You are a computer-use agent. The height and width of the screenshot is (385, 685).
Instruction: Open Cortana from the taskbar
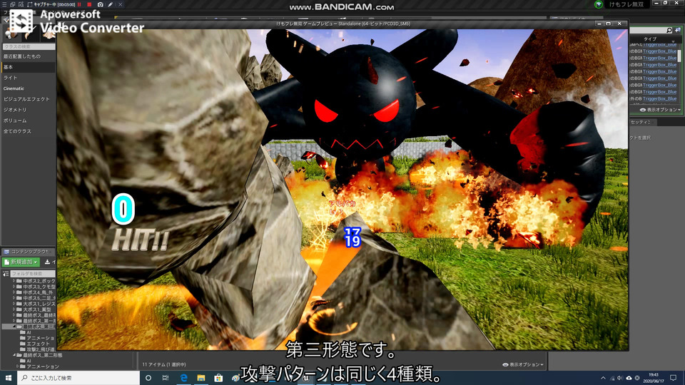tap(148, 378)
